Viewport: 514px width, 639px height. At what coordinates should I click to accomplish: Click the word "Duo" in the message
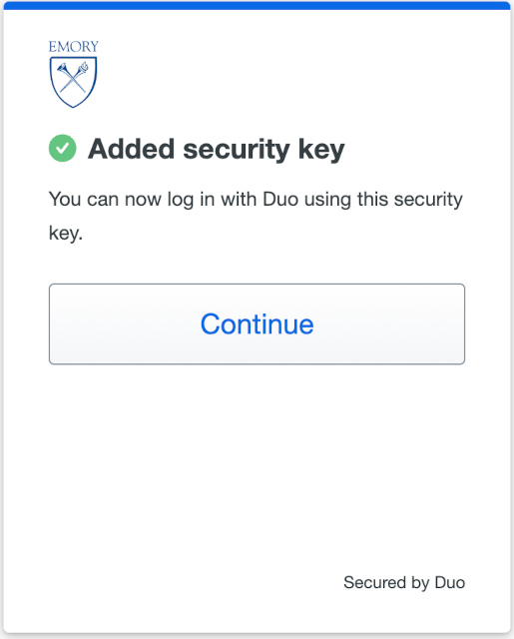click(x=280, y=200)
